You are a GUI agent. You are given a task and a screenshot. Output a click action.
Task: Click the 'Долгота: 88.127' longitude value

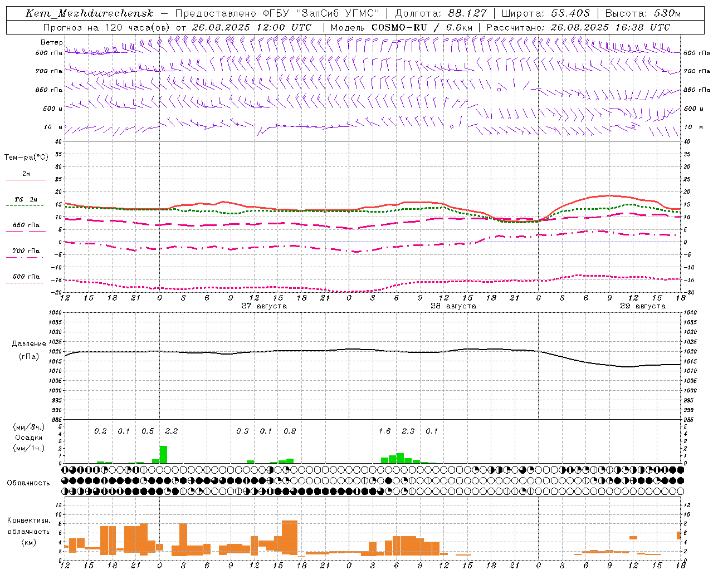(x=441, y=13)
